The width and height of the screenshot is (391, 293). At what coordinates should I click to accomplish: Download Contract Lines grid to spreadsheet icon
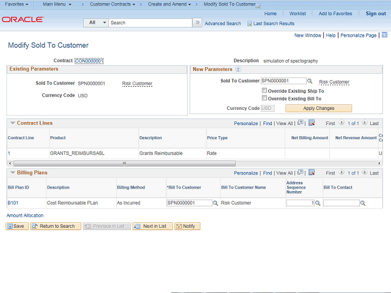point(312,123)
